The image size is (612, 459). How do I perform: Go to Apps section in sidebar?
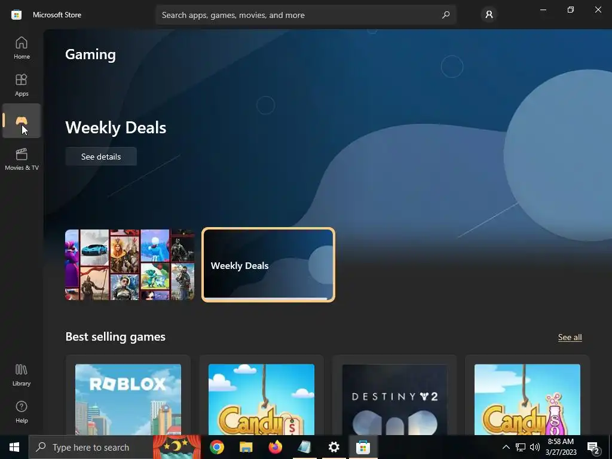[22, 85]
